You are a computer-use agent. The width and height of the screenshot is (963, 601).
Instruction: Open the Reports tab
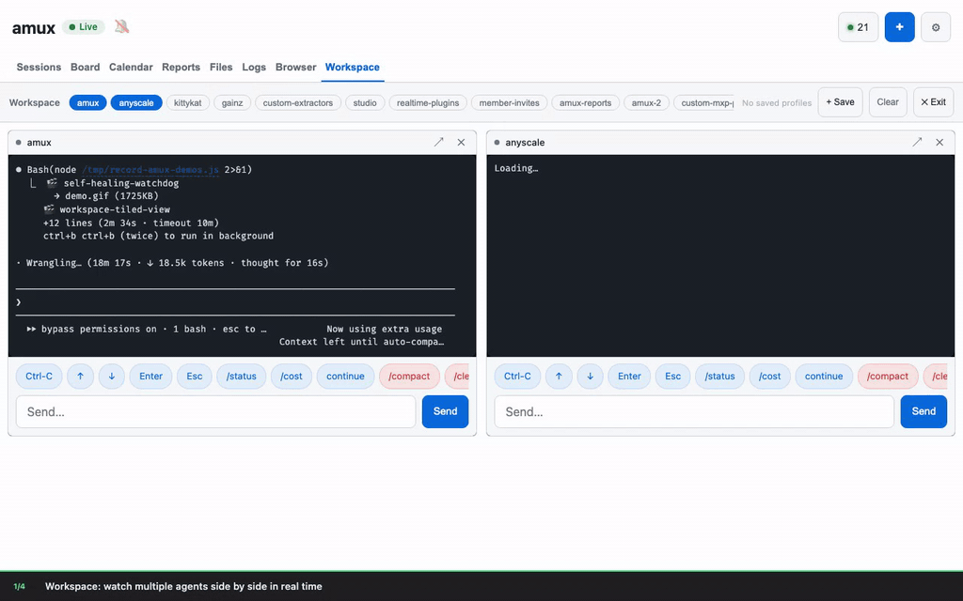pyautogui.click(x=182, y=67)
